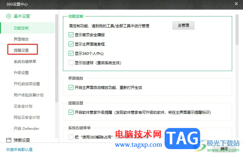Screen dimensions: 243x155
Task: Click the 基本设置 hexagon gear icon
Action: tap(9, 16)
